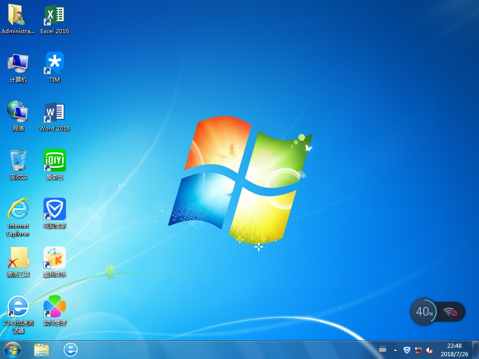
Task: Click the network connection tray icon
Action: pyautogui.click(x=418, y=350)
